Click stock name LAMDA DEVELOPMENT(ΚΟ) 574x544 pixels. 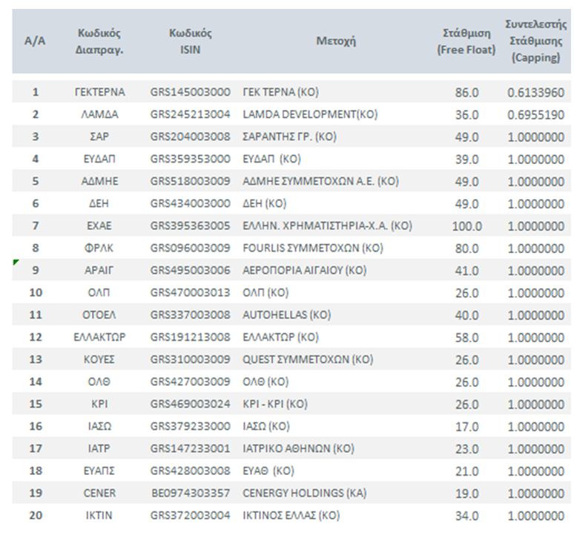coord(310,114)
